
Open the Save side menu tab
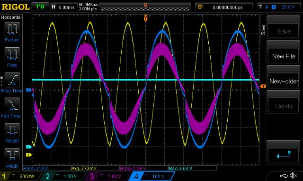(x=263, y=30)
